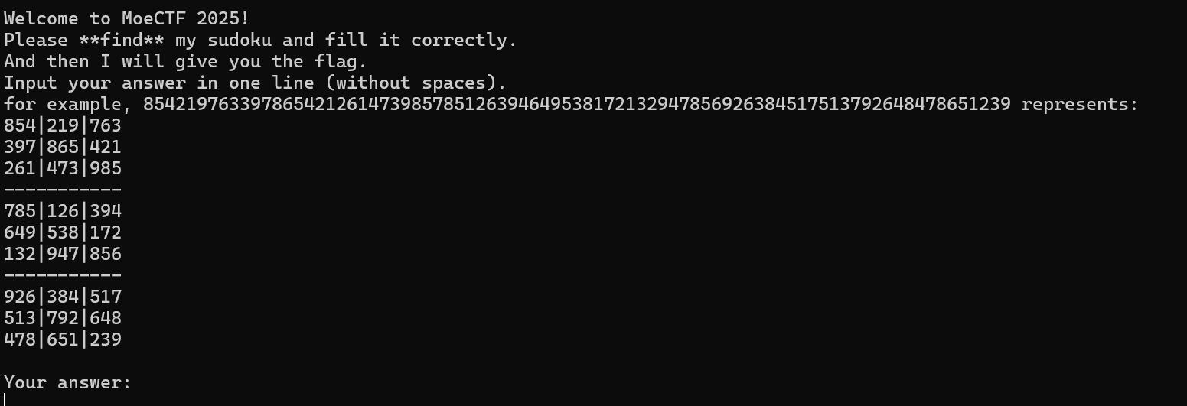Image resolution: width=1187 pixels, height=406 pixels.
Task: Click the sudoku row '397|865|421'
Action: tap(63, 147)
